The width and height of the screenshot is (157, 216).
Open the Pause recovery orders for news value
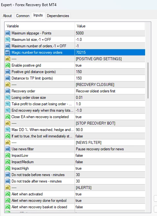[x=110, y=149]
